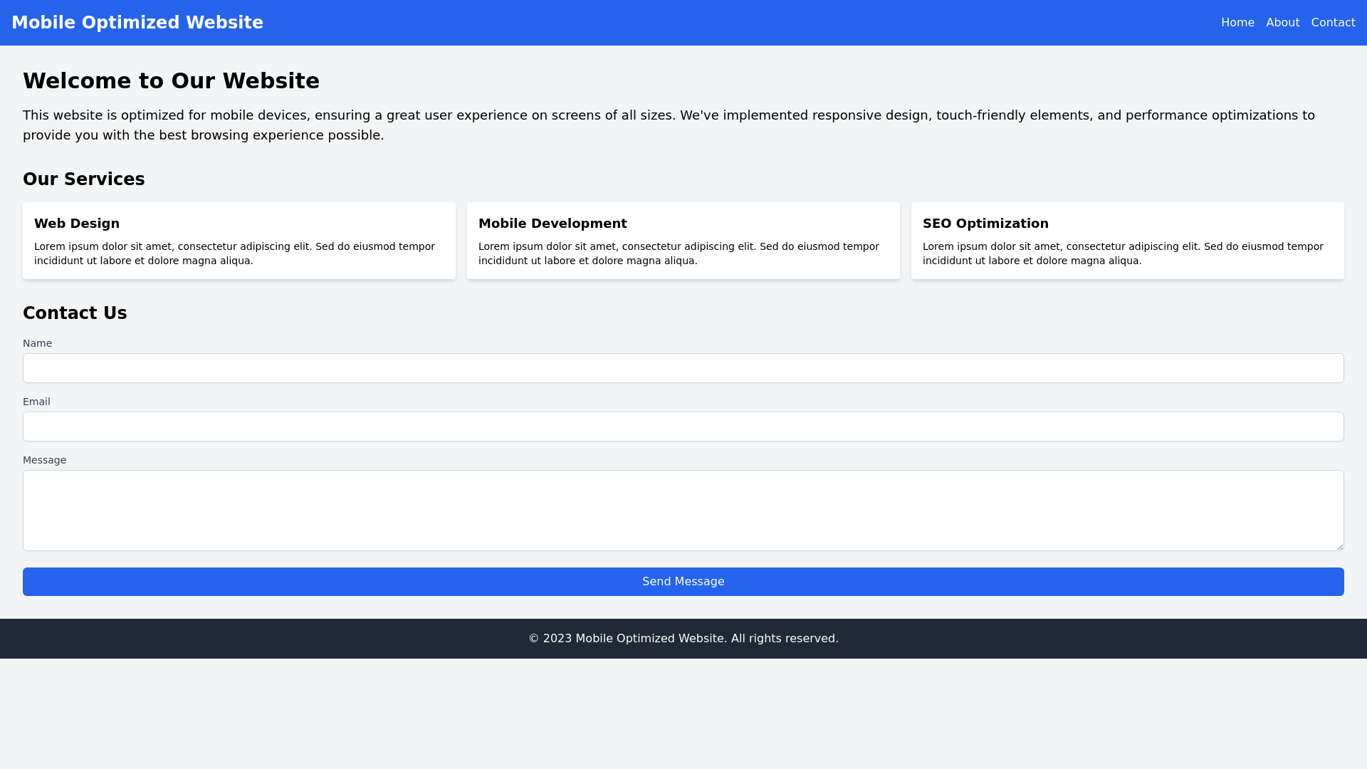Click the Message field label
This screenshot has width=1367, height=769.
click(x=44, y=460)
